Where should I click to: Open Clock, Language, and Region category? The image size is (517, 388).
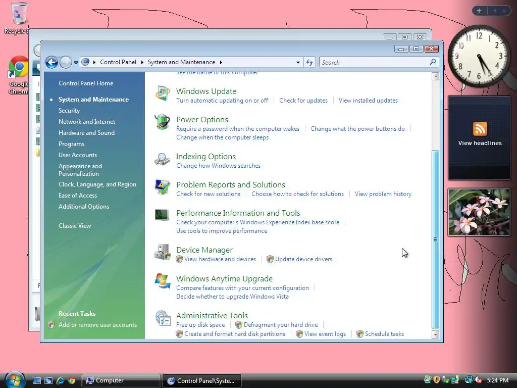[97, 184]
